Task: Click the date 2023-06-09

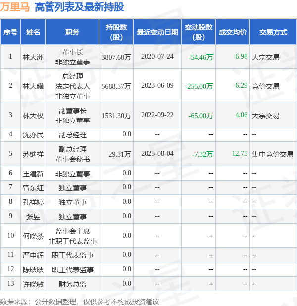Action: click(x=157, y=85)
